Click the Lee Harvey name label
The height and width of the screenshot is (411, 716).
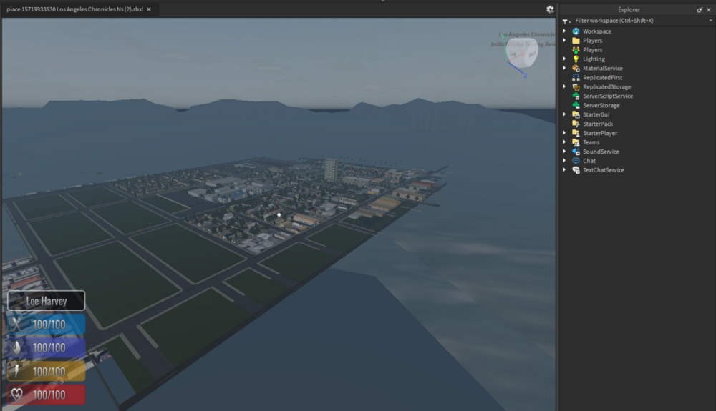click(x=46, y=301)
